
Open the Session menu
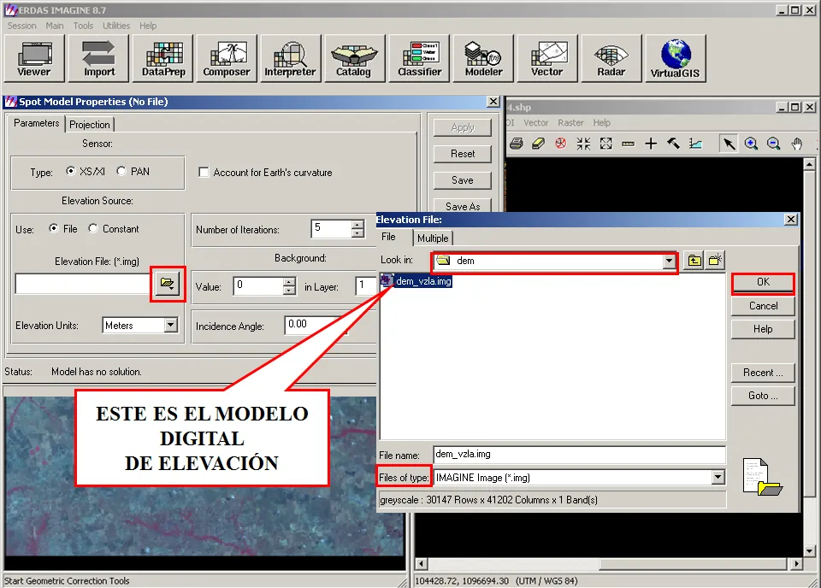(22, 26)
